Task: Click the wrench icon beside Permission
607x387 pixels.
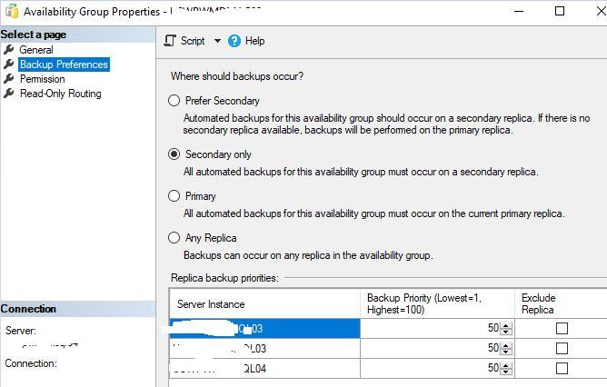Action: (9, 79)
